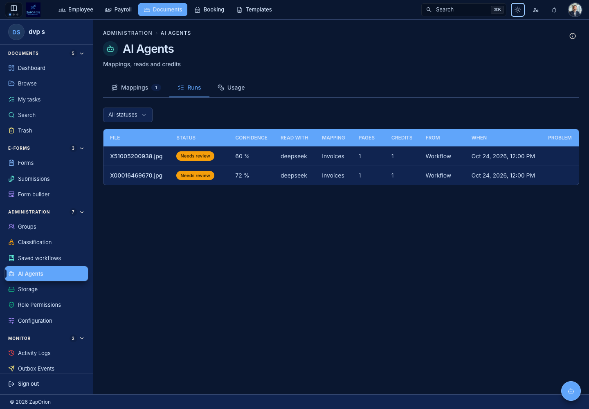Open Trash in sidebar
The width and height of the screenshot is (589, 409).
coord(47,130)
